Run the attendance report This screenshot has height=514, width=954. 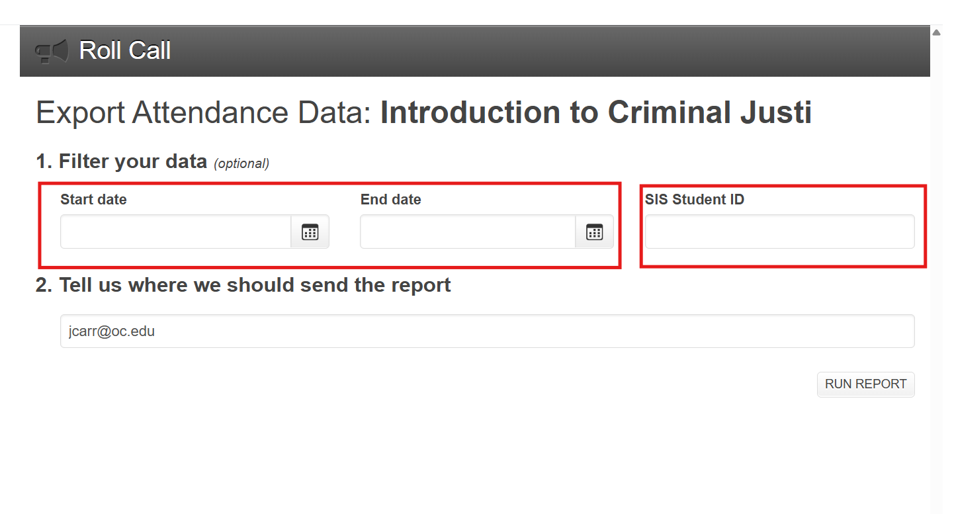[x=866, y=384]
